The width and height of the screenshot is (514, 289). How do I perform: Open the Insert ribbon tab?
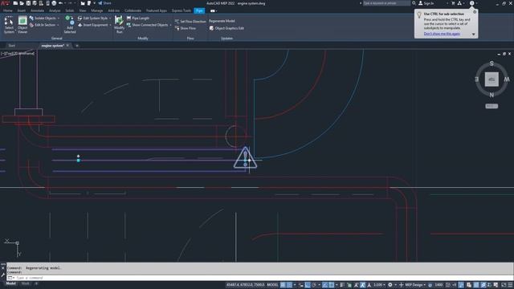click(22, 10)
